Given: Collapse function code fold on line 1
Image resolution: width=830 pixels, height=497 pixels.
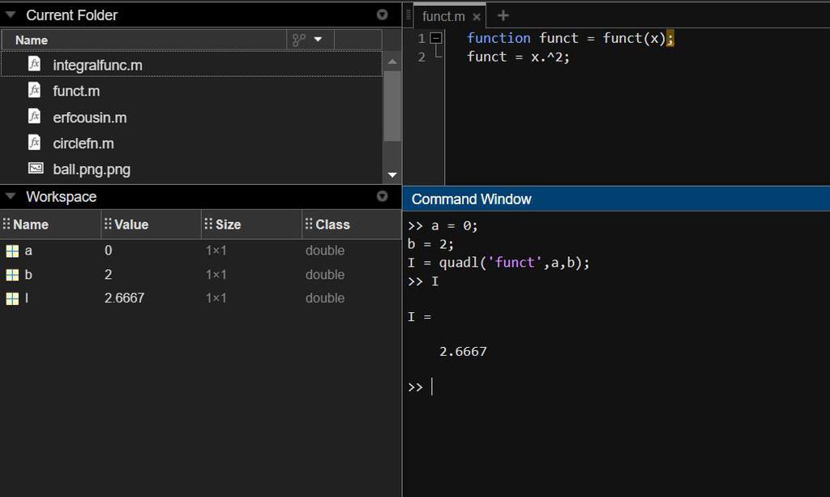Looking at the screenshot, I should (435, 38).
